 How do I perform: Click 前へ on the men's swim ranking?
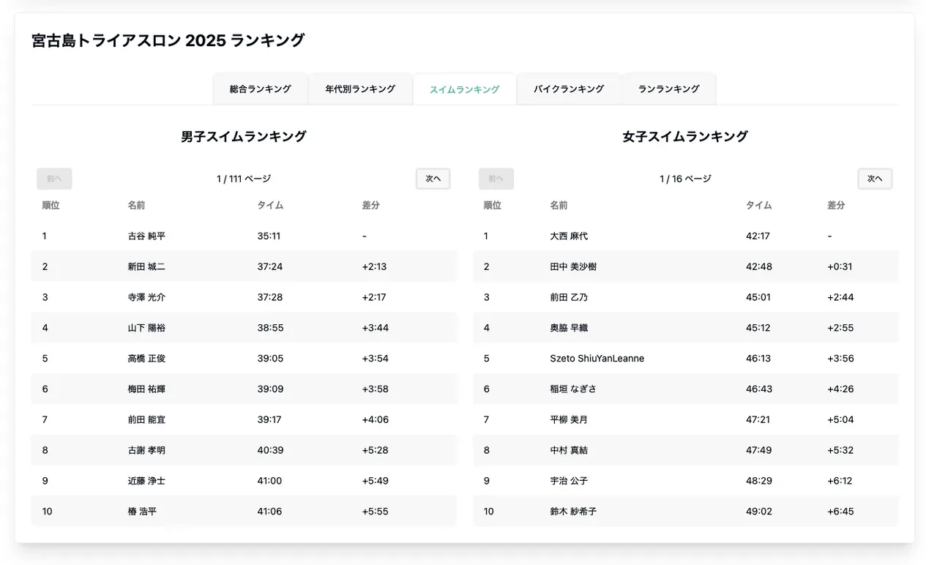click(54, 178)
